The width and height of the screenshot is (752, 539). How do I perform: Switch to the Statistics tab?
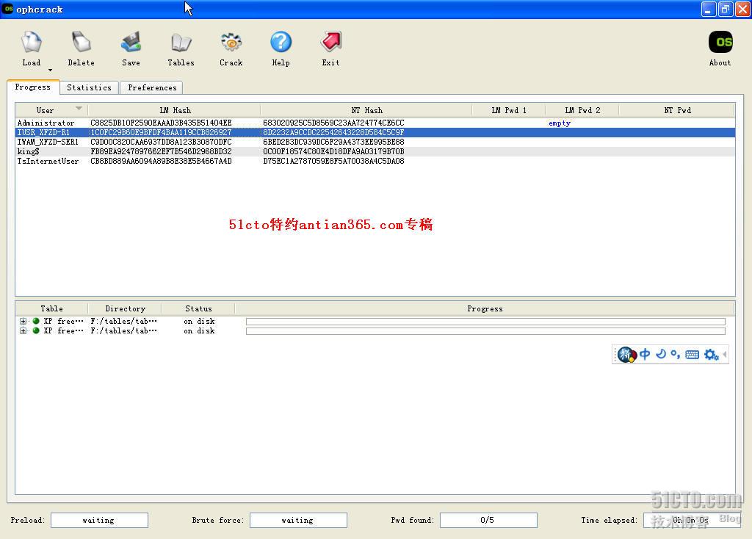[89, 87]
